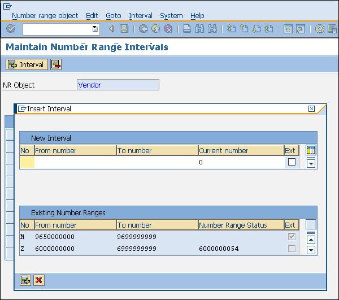
Task: Click down arrow of New Interval table
Action: pos(311,163)
